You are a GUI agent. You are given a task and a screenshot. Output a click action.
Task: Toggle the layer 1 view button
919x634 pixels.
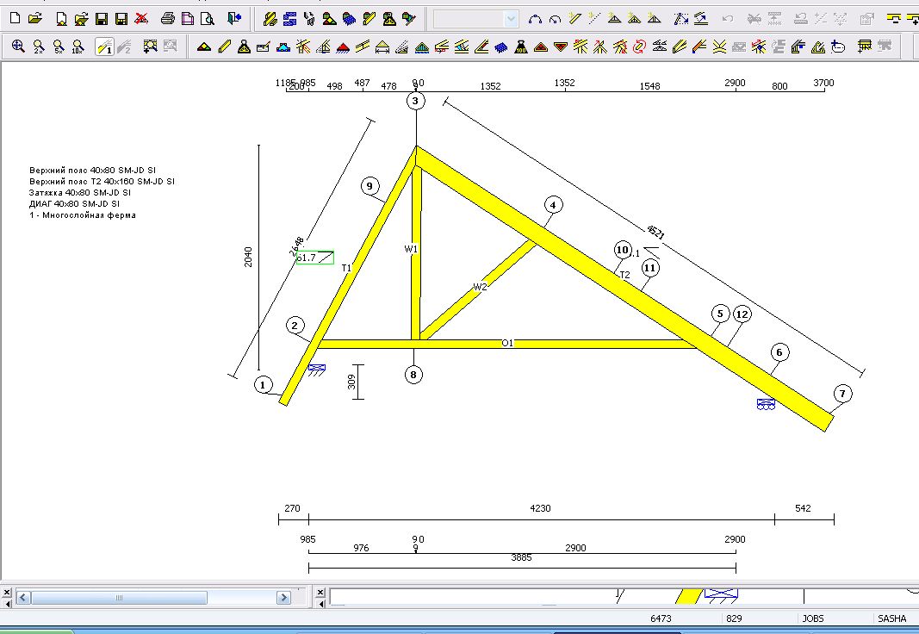[x=104, y=47]
